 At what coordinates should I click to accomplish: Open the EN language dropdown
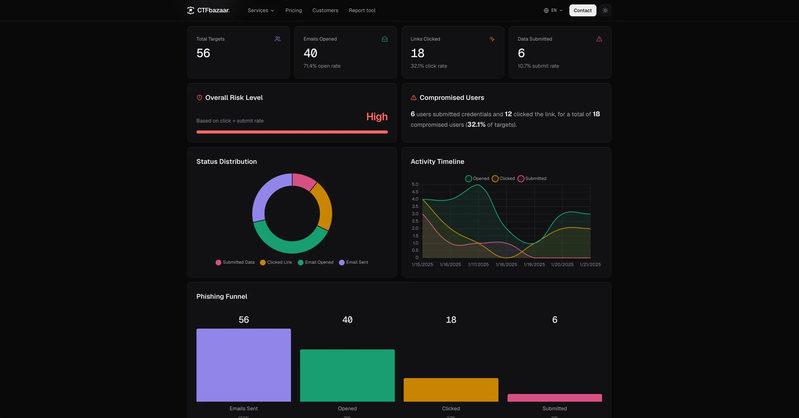(553, 10)
